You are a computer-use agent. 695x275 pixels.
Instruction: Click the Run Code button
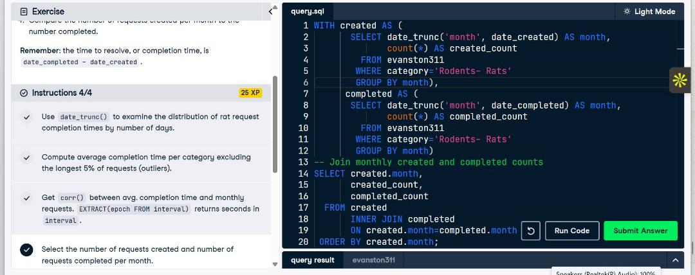point(572,231)
